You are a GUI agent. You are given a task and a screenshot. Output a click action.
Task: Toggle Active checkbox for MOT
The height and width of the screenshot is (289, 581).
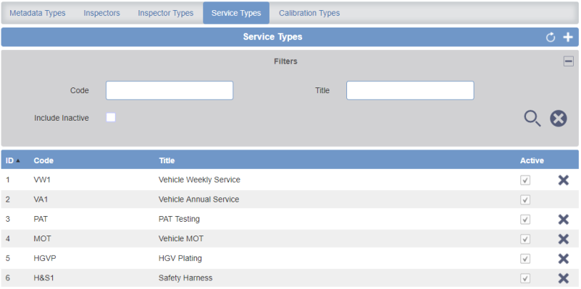[x=525, y=239]
